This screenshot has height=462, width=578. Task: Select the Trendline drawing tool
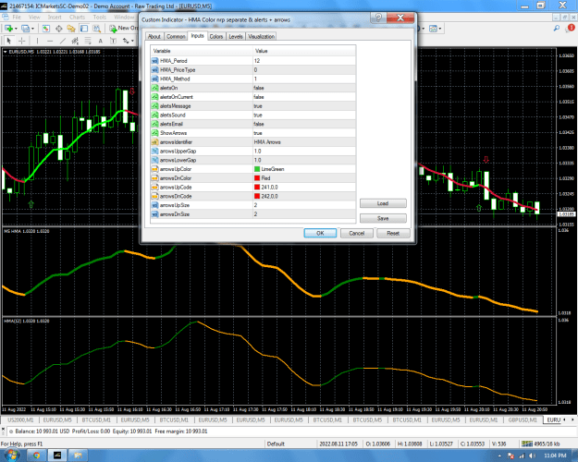63,41
